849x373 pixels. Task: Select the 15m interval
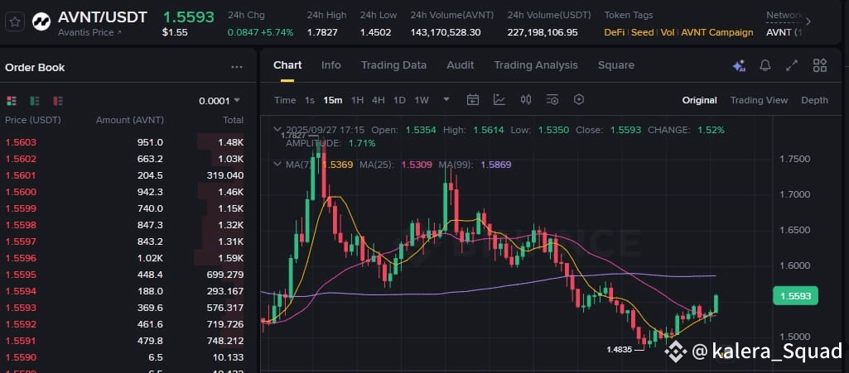point(332,100)
